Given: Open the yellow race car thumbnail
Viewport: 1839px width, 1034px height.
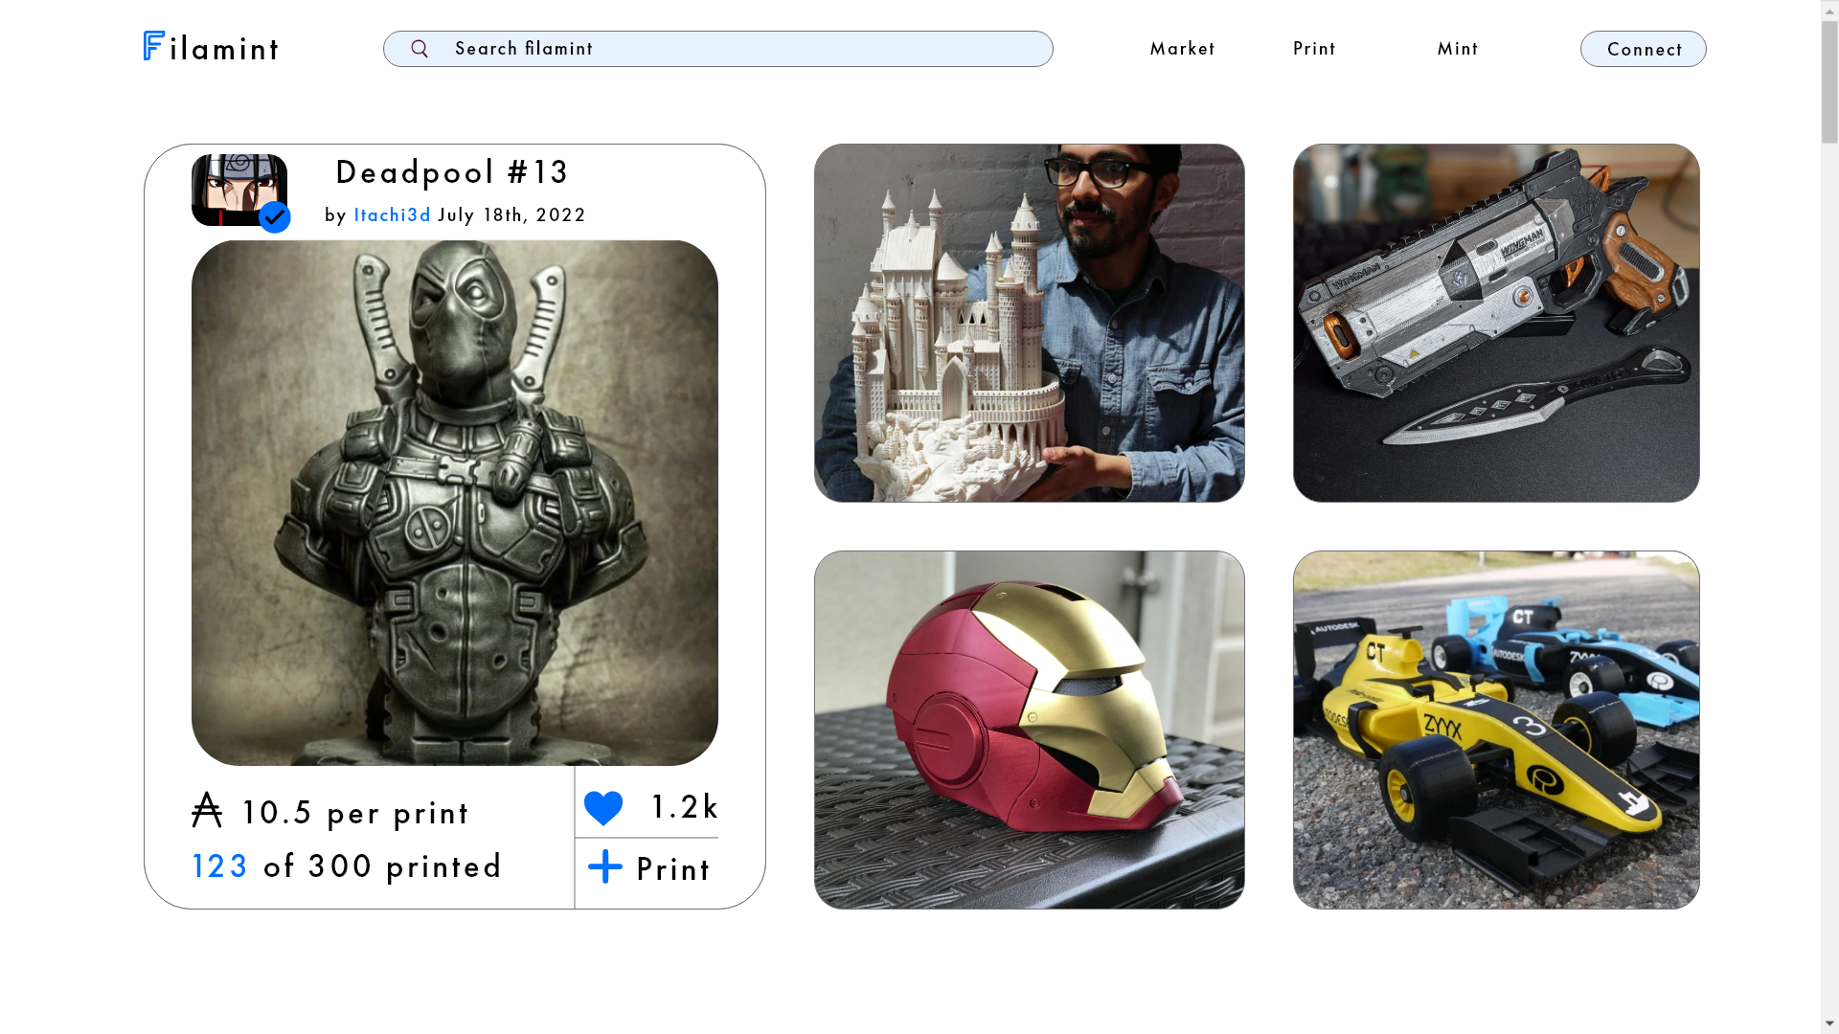Looking at the screenshot, I should click(1496, 730).
